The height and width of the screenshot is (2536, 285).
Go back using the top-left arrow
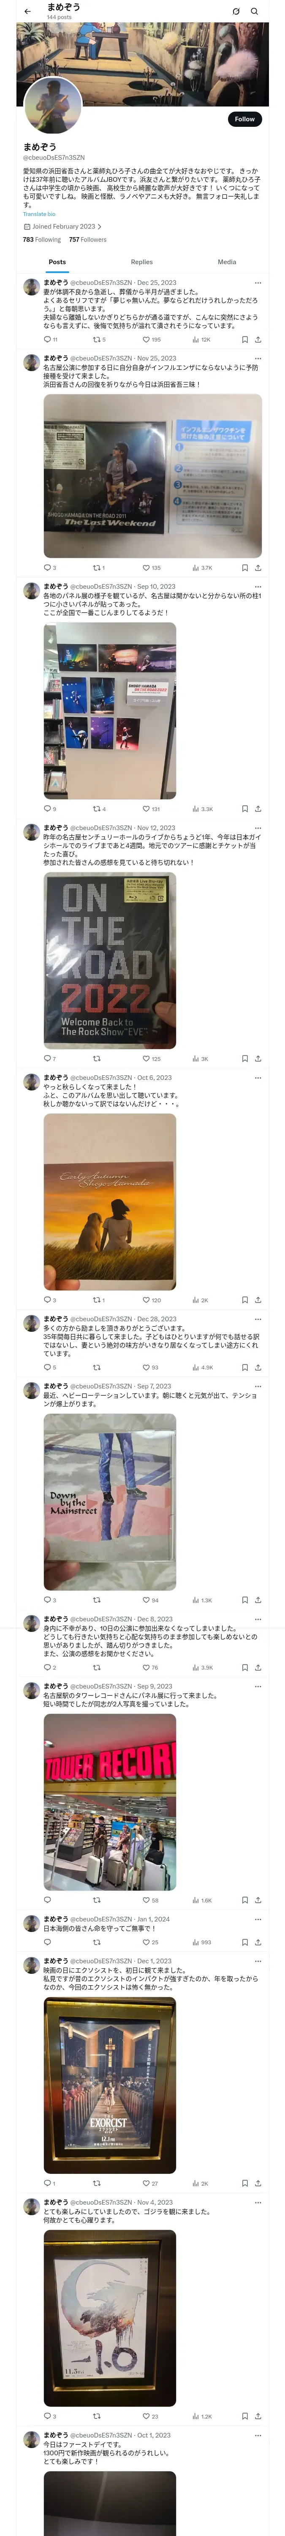tap(27, 12)
